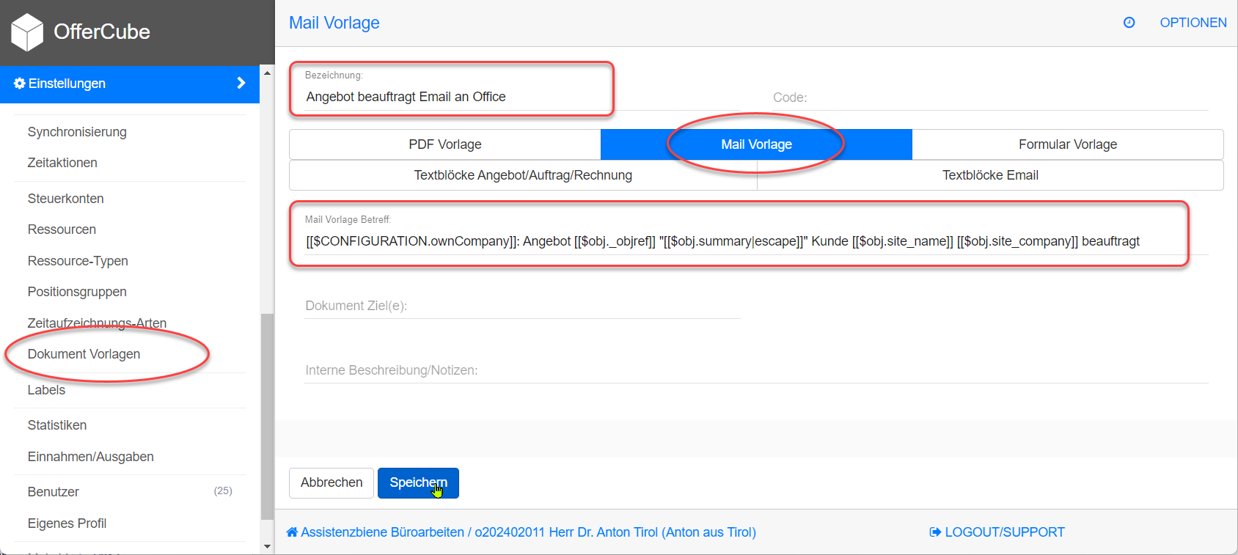This screenshot has width=1238, height=555.
Task: Open the OPTIONEN menu
Action: (x=1193, y=23)
